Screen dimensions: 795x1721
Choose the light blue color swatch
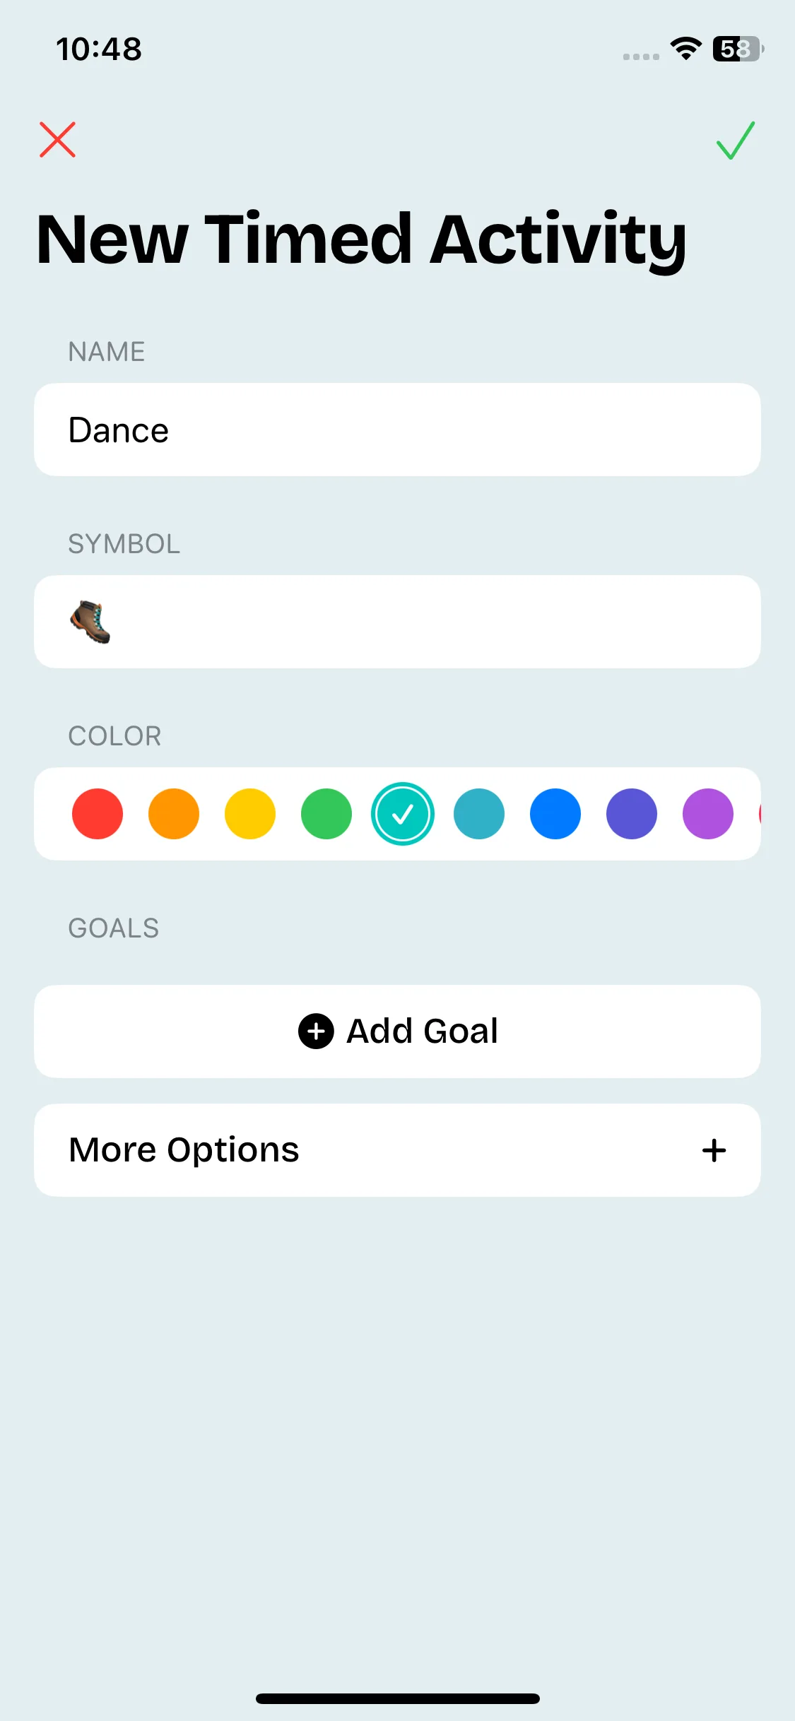(x=479, y=814)
